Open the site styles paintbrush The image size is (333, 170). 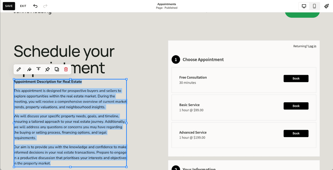coord(326,6)
